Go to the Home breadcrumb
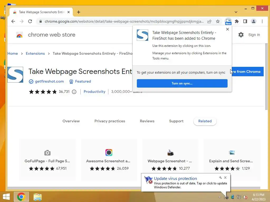 point(13,53)
